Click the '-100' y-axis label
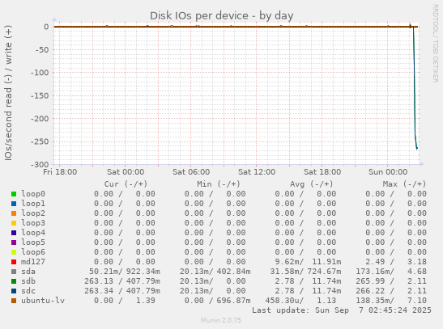Image resolution: width=443 pixels, height=329 pixels. 40,73
